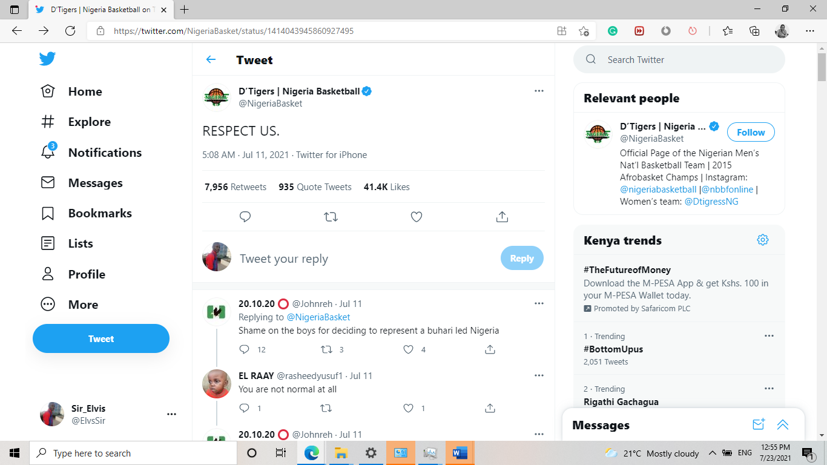Open options for #BottomUpus trend

[x=769, y=336]
